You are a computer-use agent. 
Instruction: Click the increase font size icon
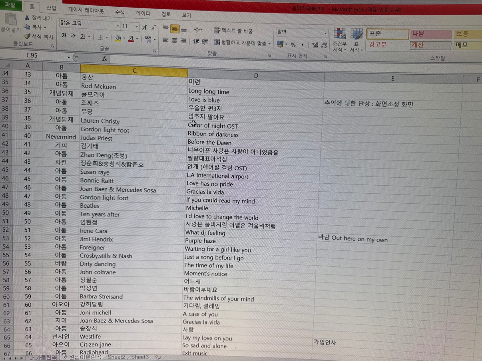point(144,28)
